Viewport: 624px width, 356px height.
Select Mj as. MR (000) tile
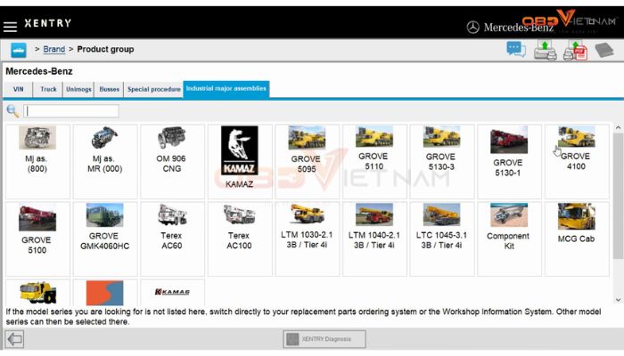click(x=105, y=161)
